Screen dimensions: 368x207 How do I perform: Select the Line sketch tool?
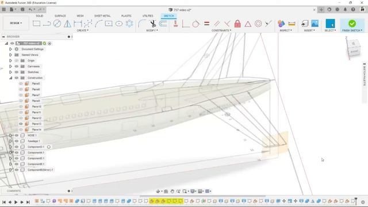tap(47, 24)
